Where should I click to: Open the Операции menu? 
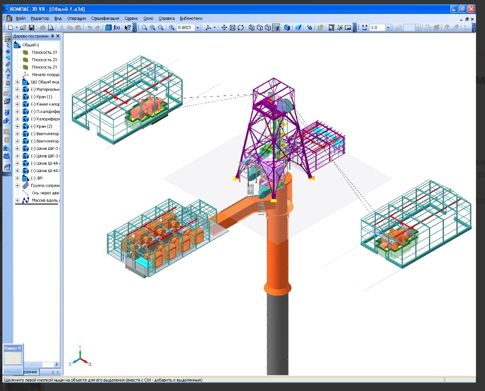[76, 18]
